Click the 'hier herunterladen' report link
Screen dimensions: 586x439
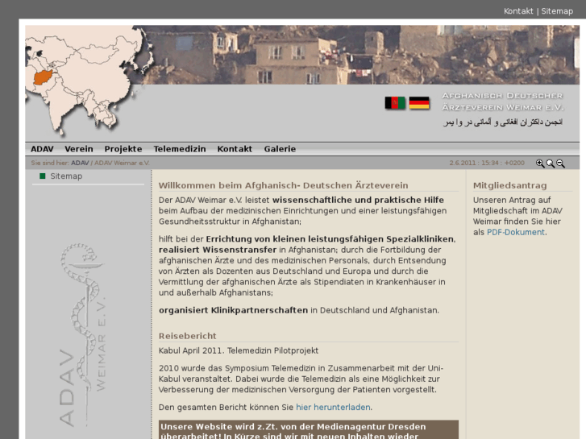[333, 408]
